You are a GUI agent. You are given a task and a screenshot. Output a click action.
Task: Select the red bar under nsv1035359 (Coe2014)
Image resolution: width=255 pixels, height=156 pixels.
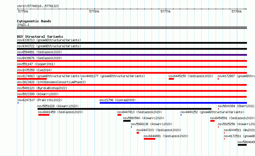(x=132, y=73)
